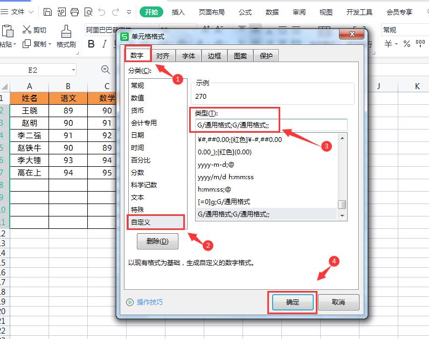This screenshot has height=339, width=429.
Task: Choose 货币 in the category list
Action: pyautogui.click(x=157, y=111)
